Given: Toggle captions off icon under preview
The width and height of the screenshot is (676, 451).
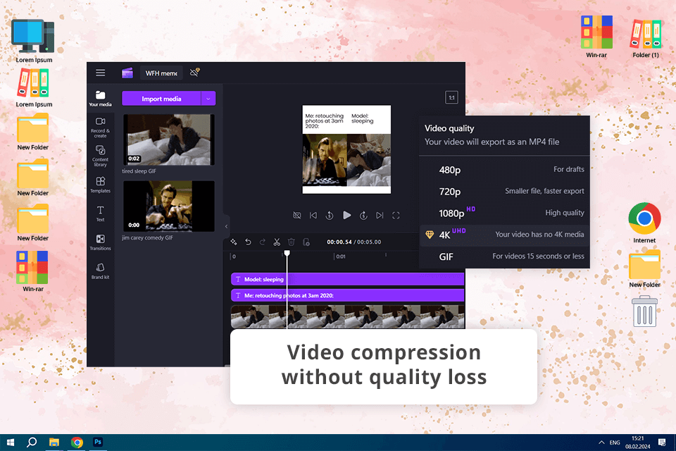Looking at the screenshot, I should point(297,216).
